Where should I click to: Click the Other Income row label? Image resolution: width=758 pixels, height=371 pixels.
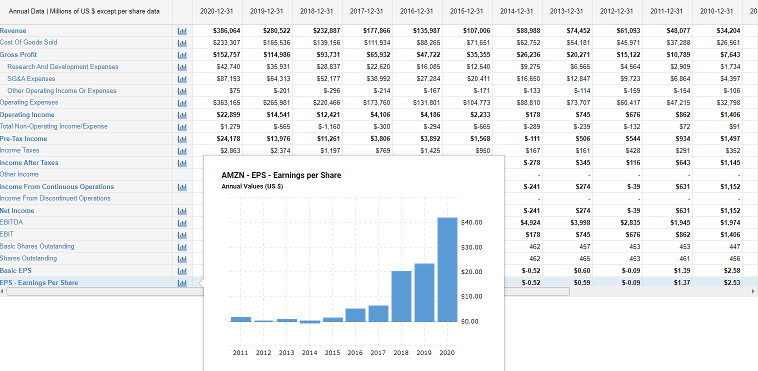click(19, 174)
